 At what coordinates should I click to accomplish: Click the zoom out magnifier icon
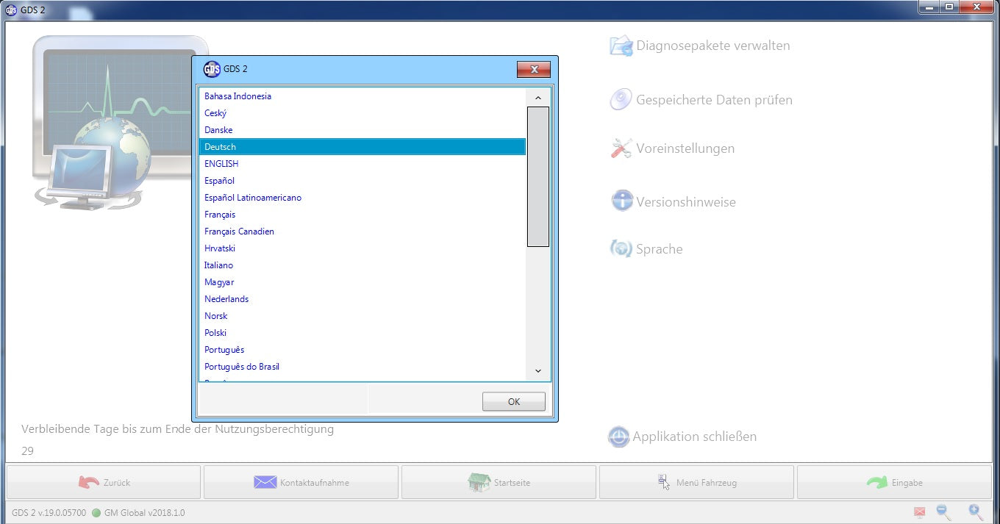point(943,512)
